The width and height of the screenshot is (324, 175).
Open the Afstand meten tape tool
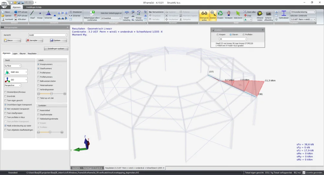260,16
